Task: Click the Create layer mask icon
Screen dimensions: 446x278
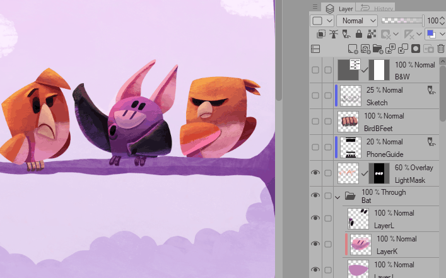Action: [416, 49]
